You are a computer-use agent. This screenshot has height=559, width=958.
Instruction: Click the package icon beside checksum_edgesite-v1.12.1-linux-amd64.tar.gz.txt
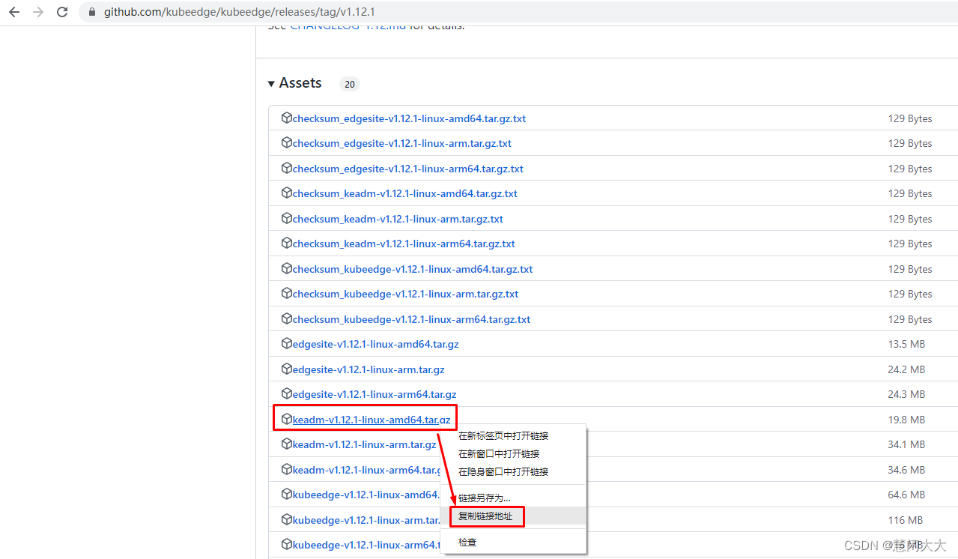pyautogui.click(x=286, y=118)
